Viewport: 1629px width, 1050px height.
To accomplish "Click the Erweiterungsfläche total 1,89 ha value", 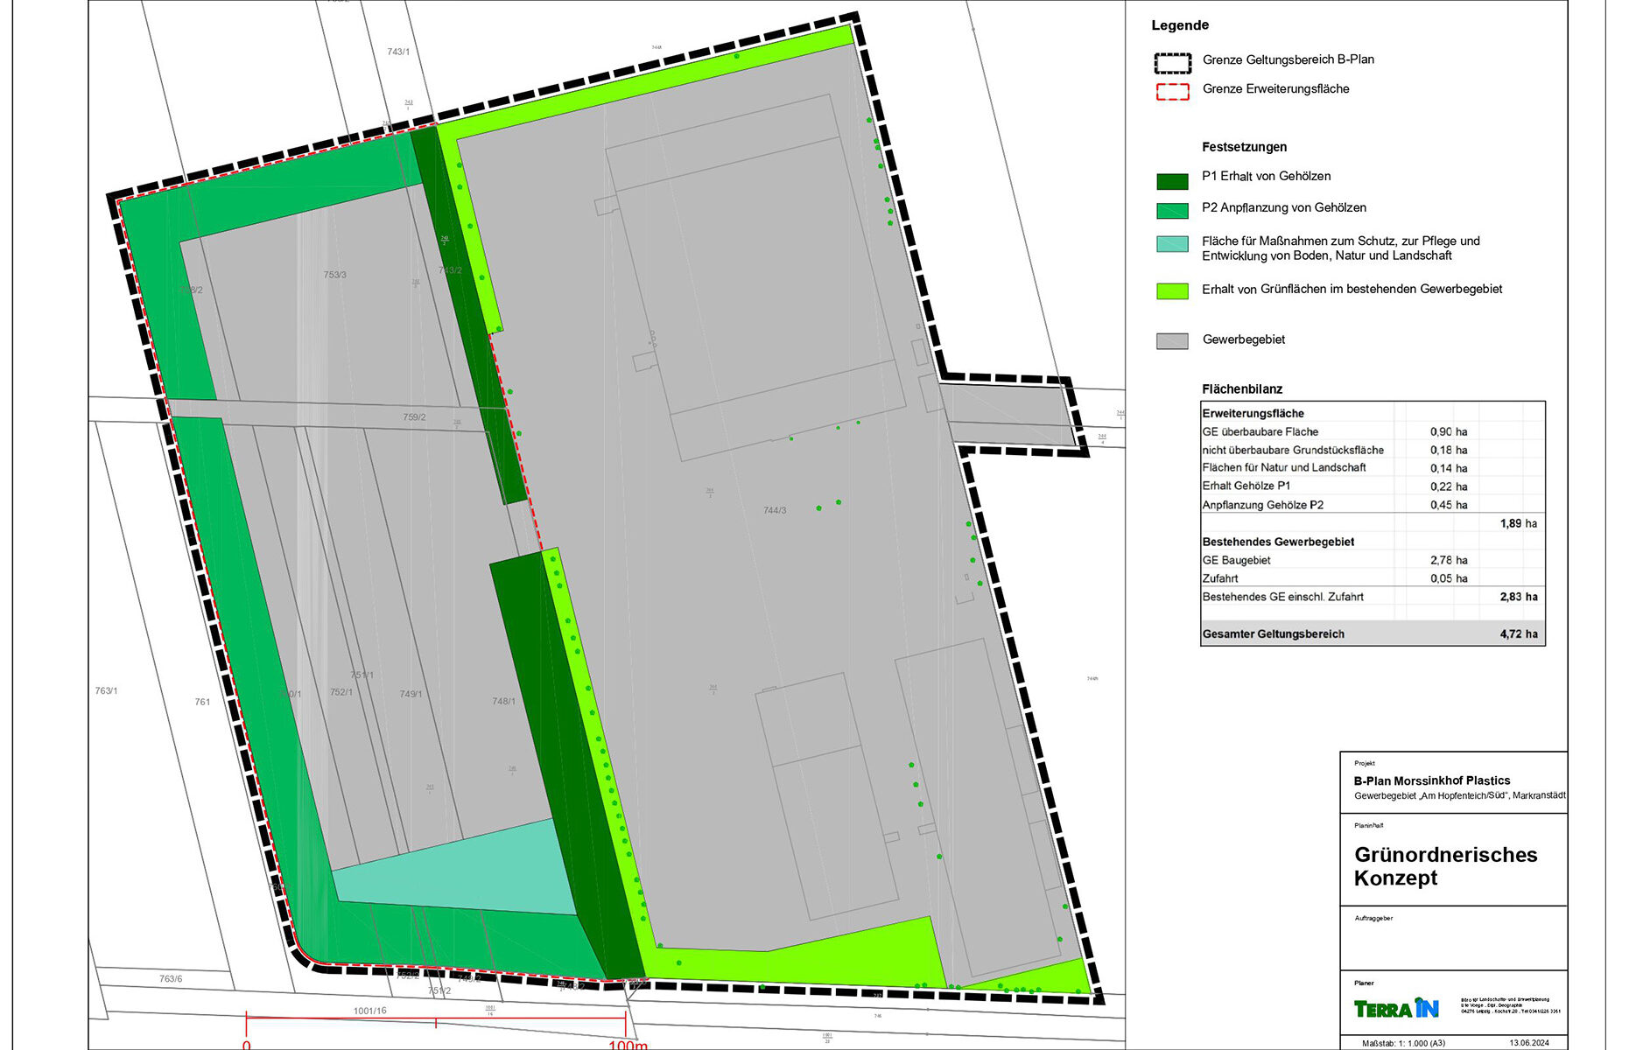I will 1518,523.
